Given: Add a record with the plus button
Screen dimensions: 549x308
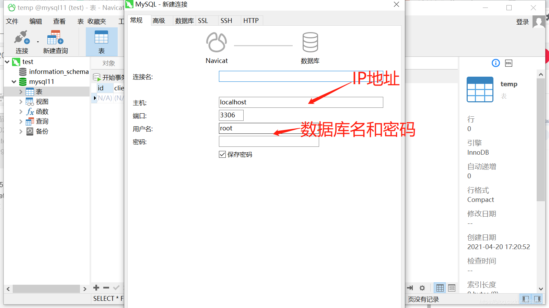Looking at the screenshot, I should click(x=96, y=288).
